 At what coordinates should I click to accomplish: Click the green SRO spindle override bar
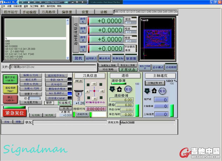[x=171, y=110]
